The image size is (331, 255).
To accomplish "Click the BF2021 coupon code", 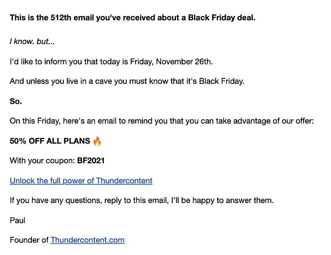I will pos(92,161).
